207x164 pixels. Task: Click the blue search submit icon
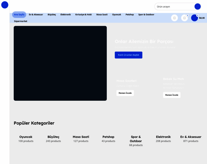[x=197, y=7]
